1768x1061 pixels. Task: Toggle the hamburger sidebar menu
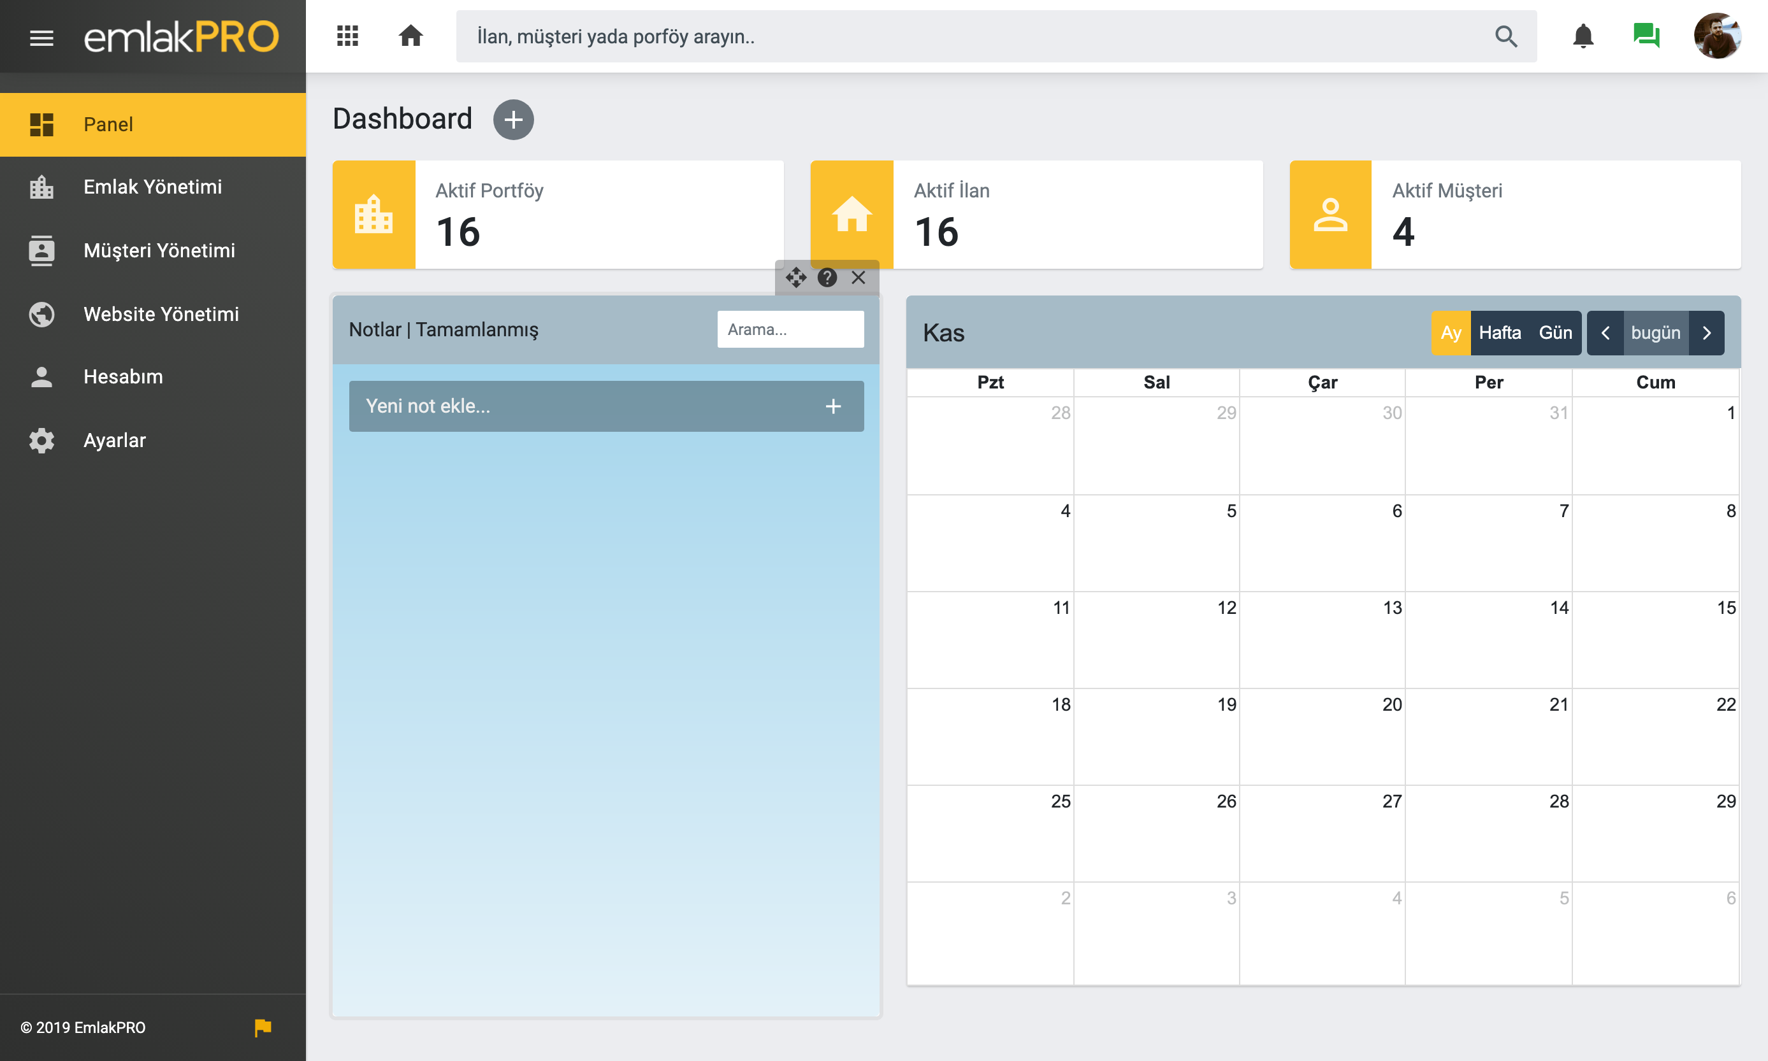click(x=41, y=37)
